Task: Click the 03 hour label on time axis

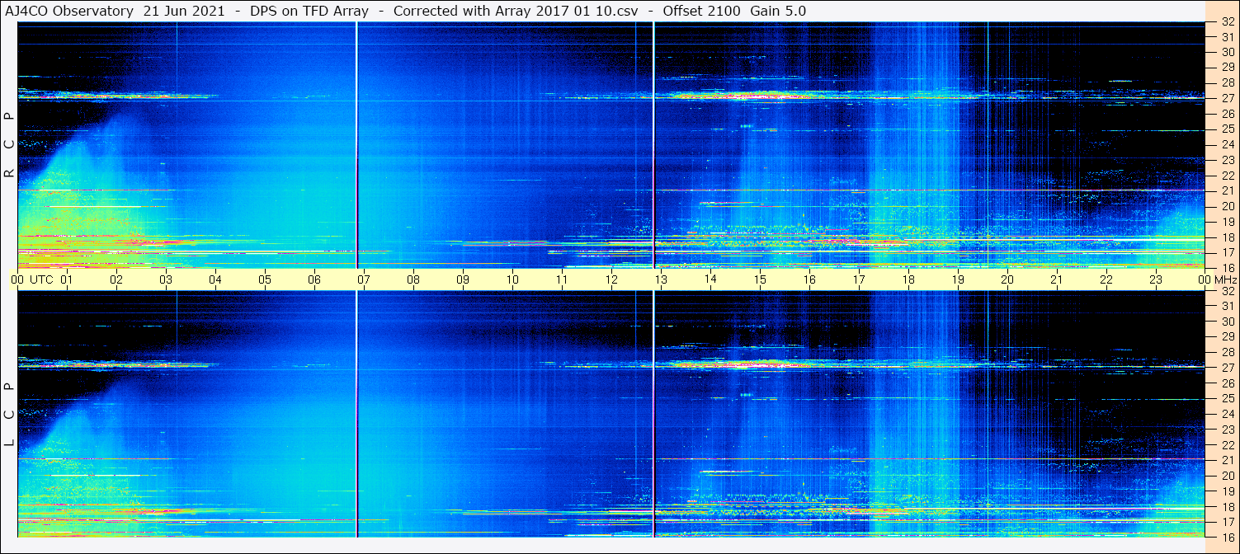Action: 166,279
